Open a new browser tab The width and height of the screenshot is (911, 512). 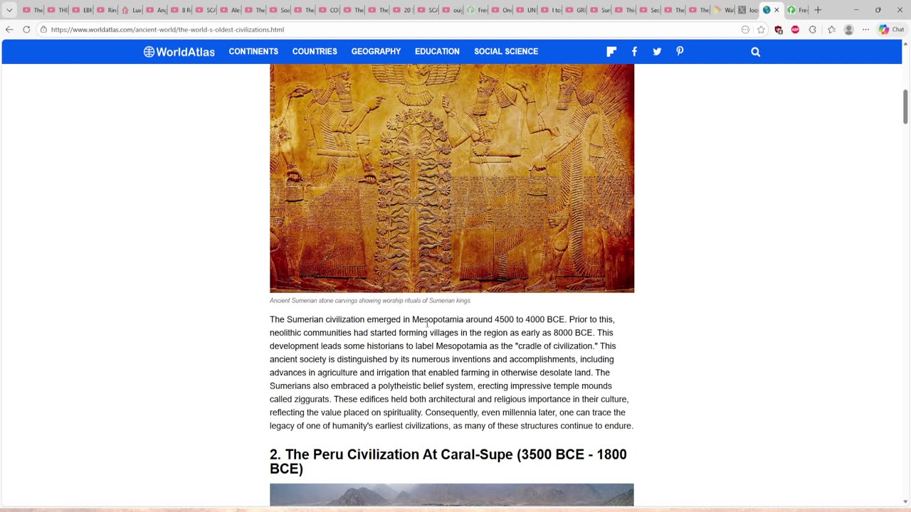818,10
